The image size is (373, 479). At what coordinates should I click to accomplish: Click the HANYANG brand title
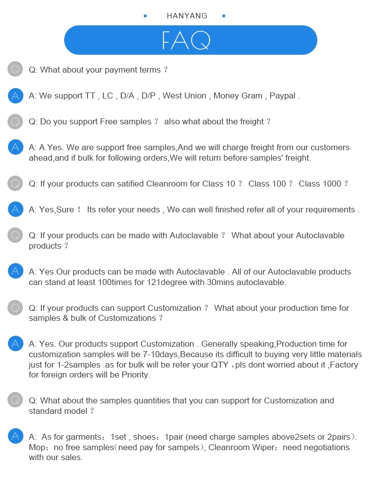[187, 16]
